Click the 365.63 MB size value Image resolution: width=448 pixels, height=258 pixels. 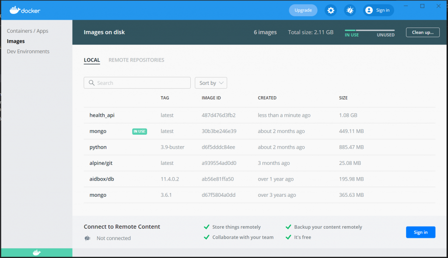pos(351,195)
